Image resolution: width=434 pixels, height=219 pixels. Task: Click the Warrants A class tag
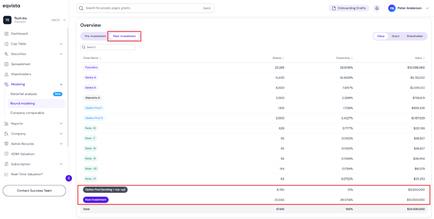click(x=92, y=97)
